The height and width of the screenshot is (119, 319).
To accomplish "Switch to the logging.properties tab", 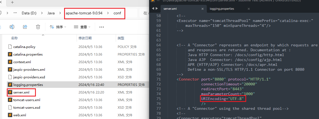I will (222, 9).
